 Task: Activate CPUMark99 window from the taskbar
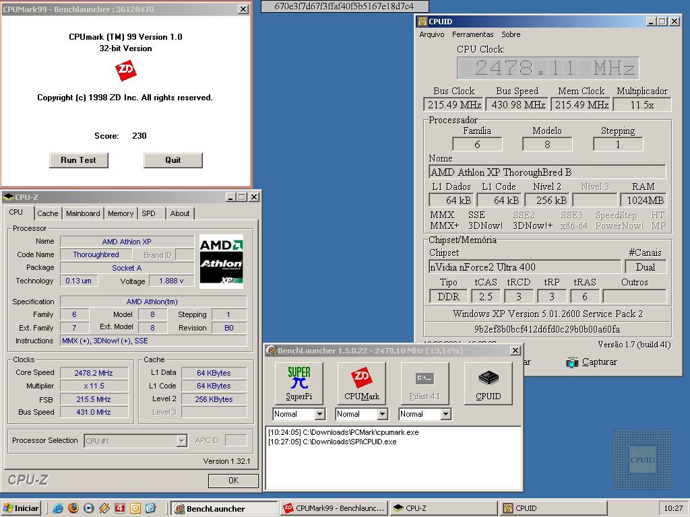coord(334,509)
